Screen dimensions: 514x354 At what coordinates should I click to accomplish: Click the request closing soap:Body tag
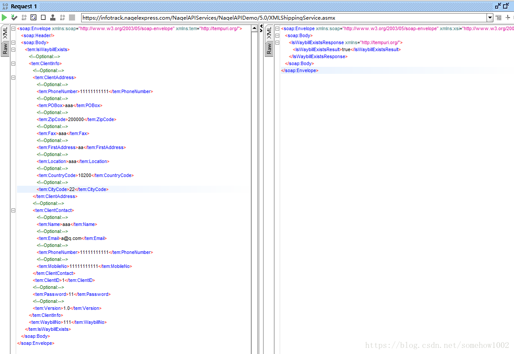[35, 336]
